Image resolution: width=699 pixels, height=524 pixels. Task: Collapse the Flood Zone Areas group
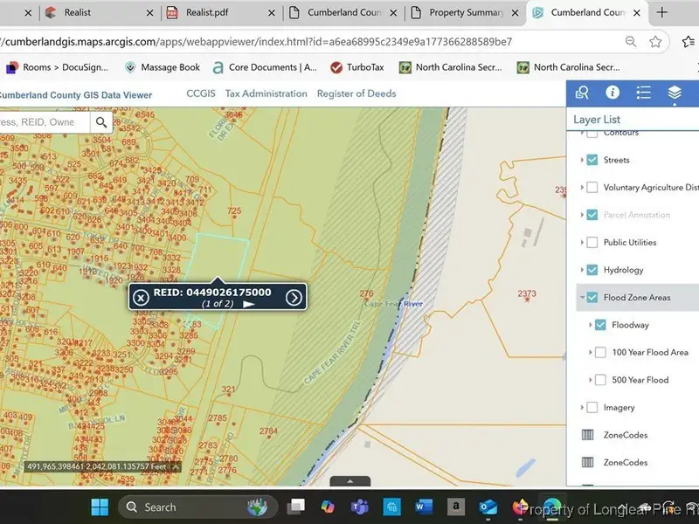point(582,298)
